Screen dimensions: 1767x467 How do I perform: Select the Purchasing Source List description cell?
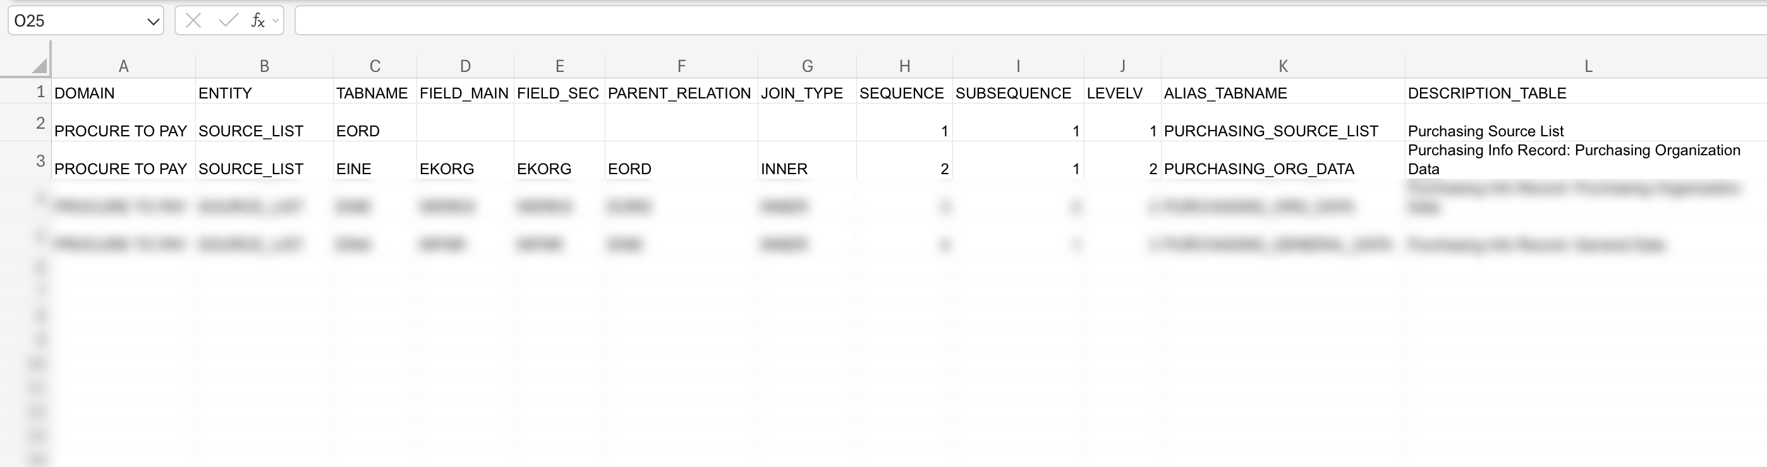1485,131
